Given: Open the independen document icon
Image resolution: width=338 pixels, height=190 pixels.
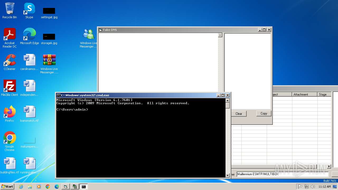Looking at the screenshot, I should [29, 88].
